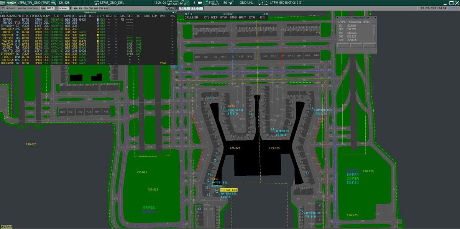
Task: Toggle the SCM button
Action: [100, 8]
